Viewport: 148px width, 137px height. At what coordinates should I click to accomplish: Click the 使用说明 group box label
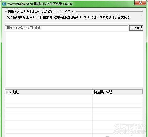tap(41, 12)
